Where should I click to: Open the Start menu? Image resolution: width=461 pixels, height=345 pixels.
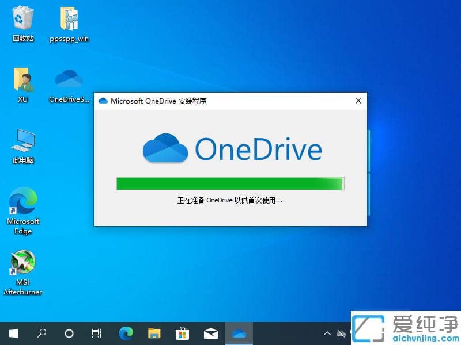[x=13, y=333]
